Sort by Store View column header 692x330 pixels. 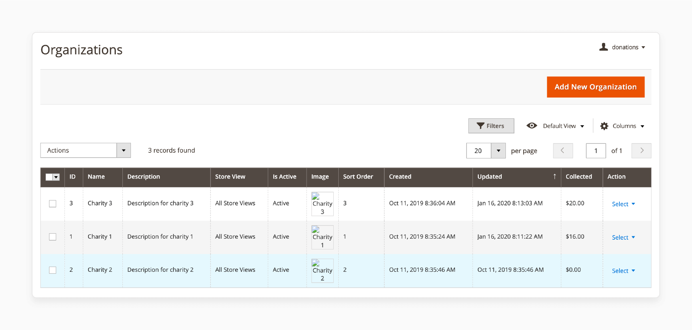pyautogui.click(x=239, y=177)
